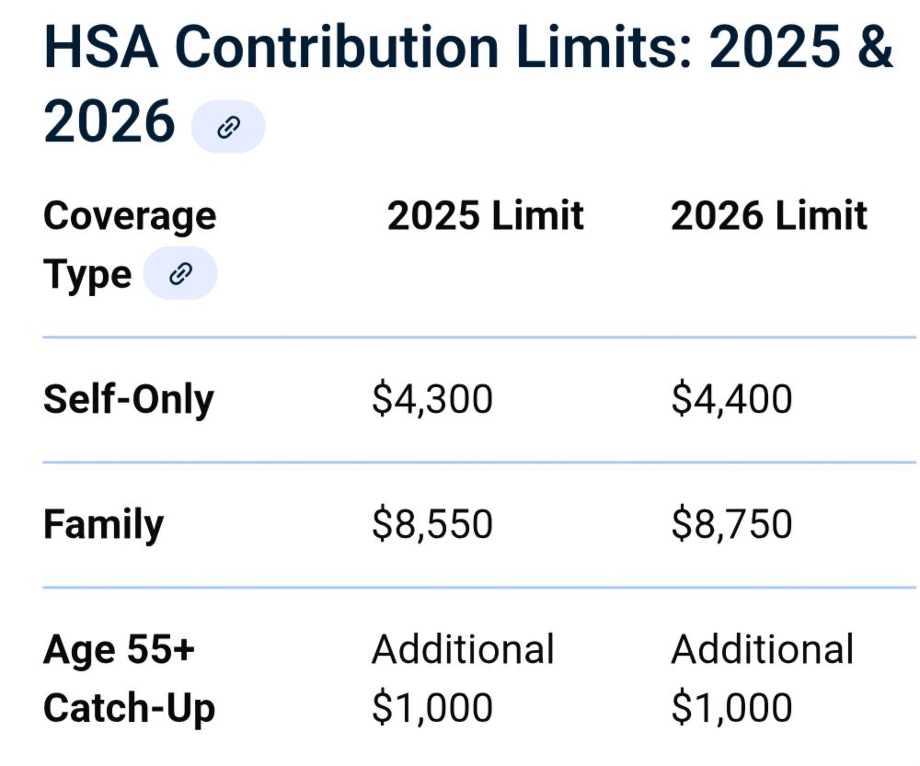Image resolution: width=920 pixels, height=766 pixels.
Task: Click the $1,000 catch-up amount for 2025
Action: (431, 709)
